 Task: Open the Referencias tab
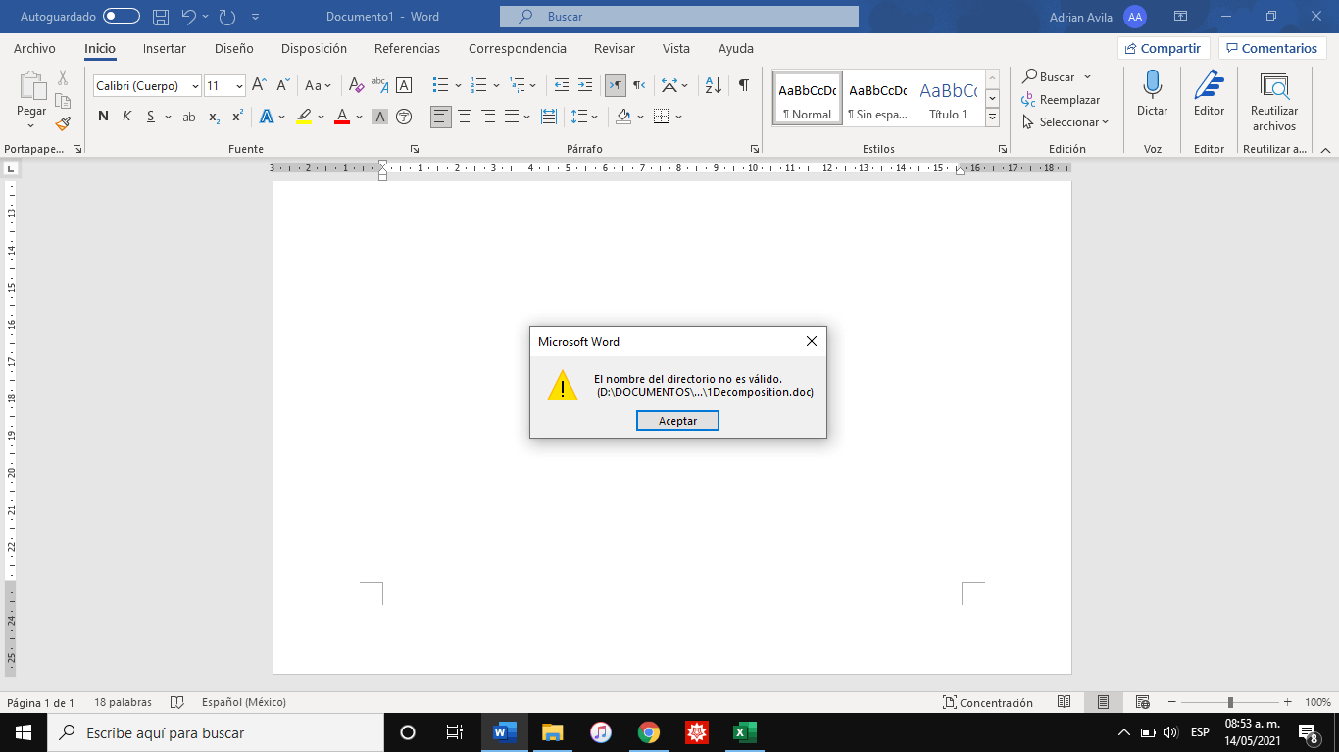[407, 49]
